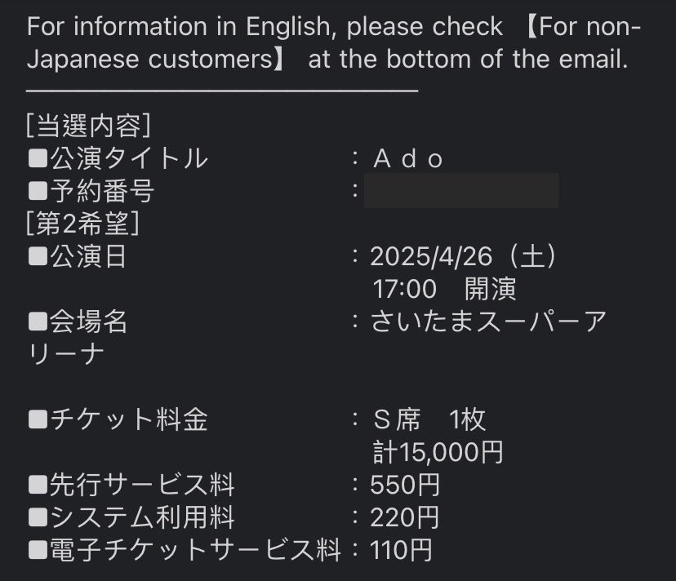Select the performance title text Ado

point(408,158)
